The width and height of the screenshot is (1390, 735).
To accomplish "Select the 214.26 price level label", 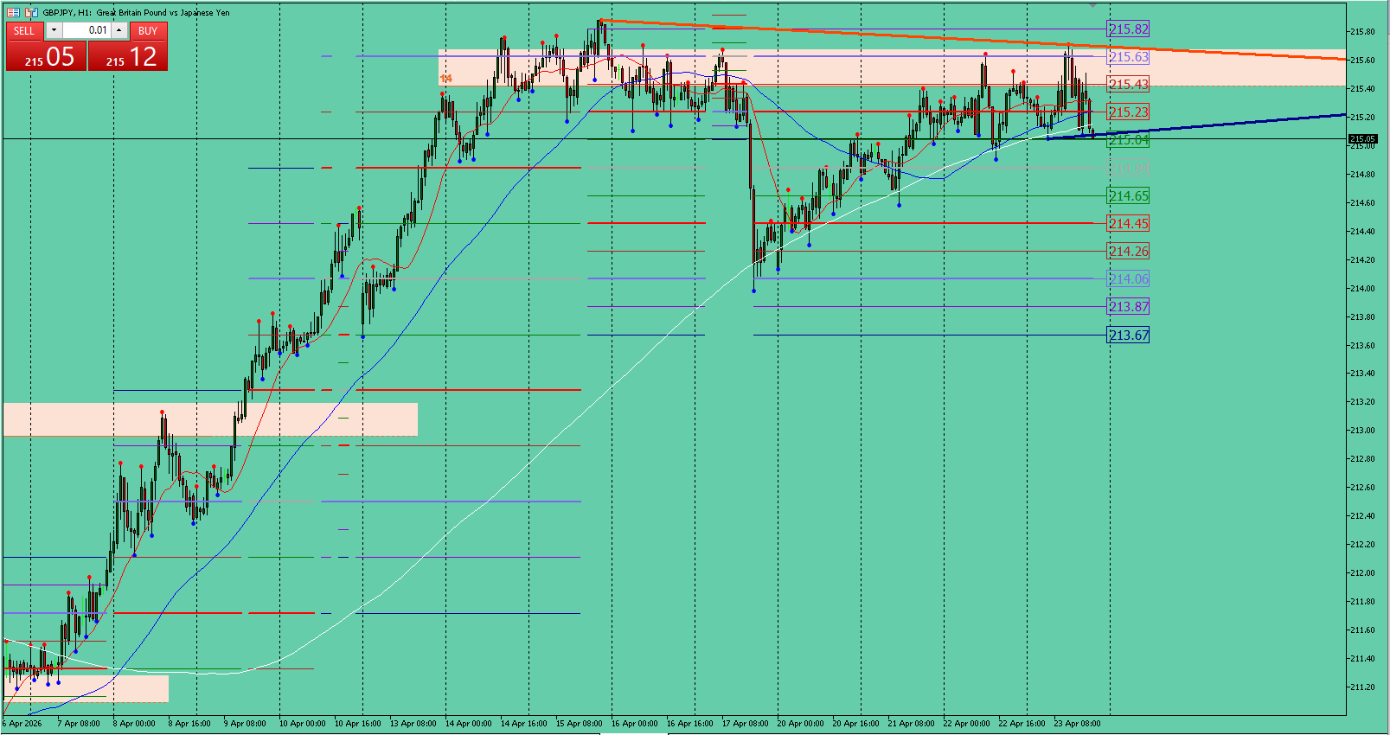I will click(x=1129, y=252).
